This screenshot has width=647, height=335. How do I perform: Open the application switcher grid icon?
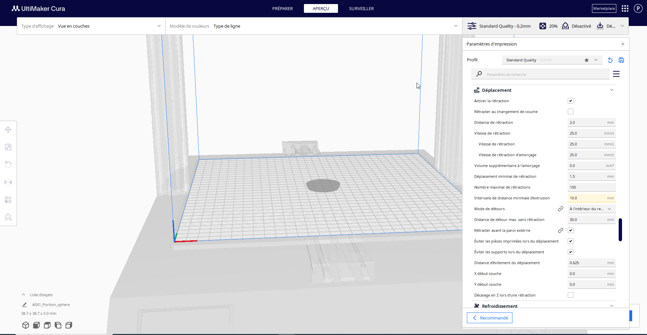pyautogui.click(x=625, y=8)
